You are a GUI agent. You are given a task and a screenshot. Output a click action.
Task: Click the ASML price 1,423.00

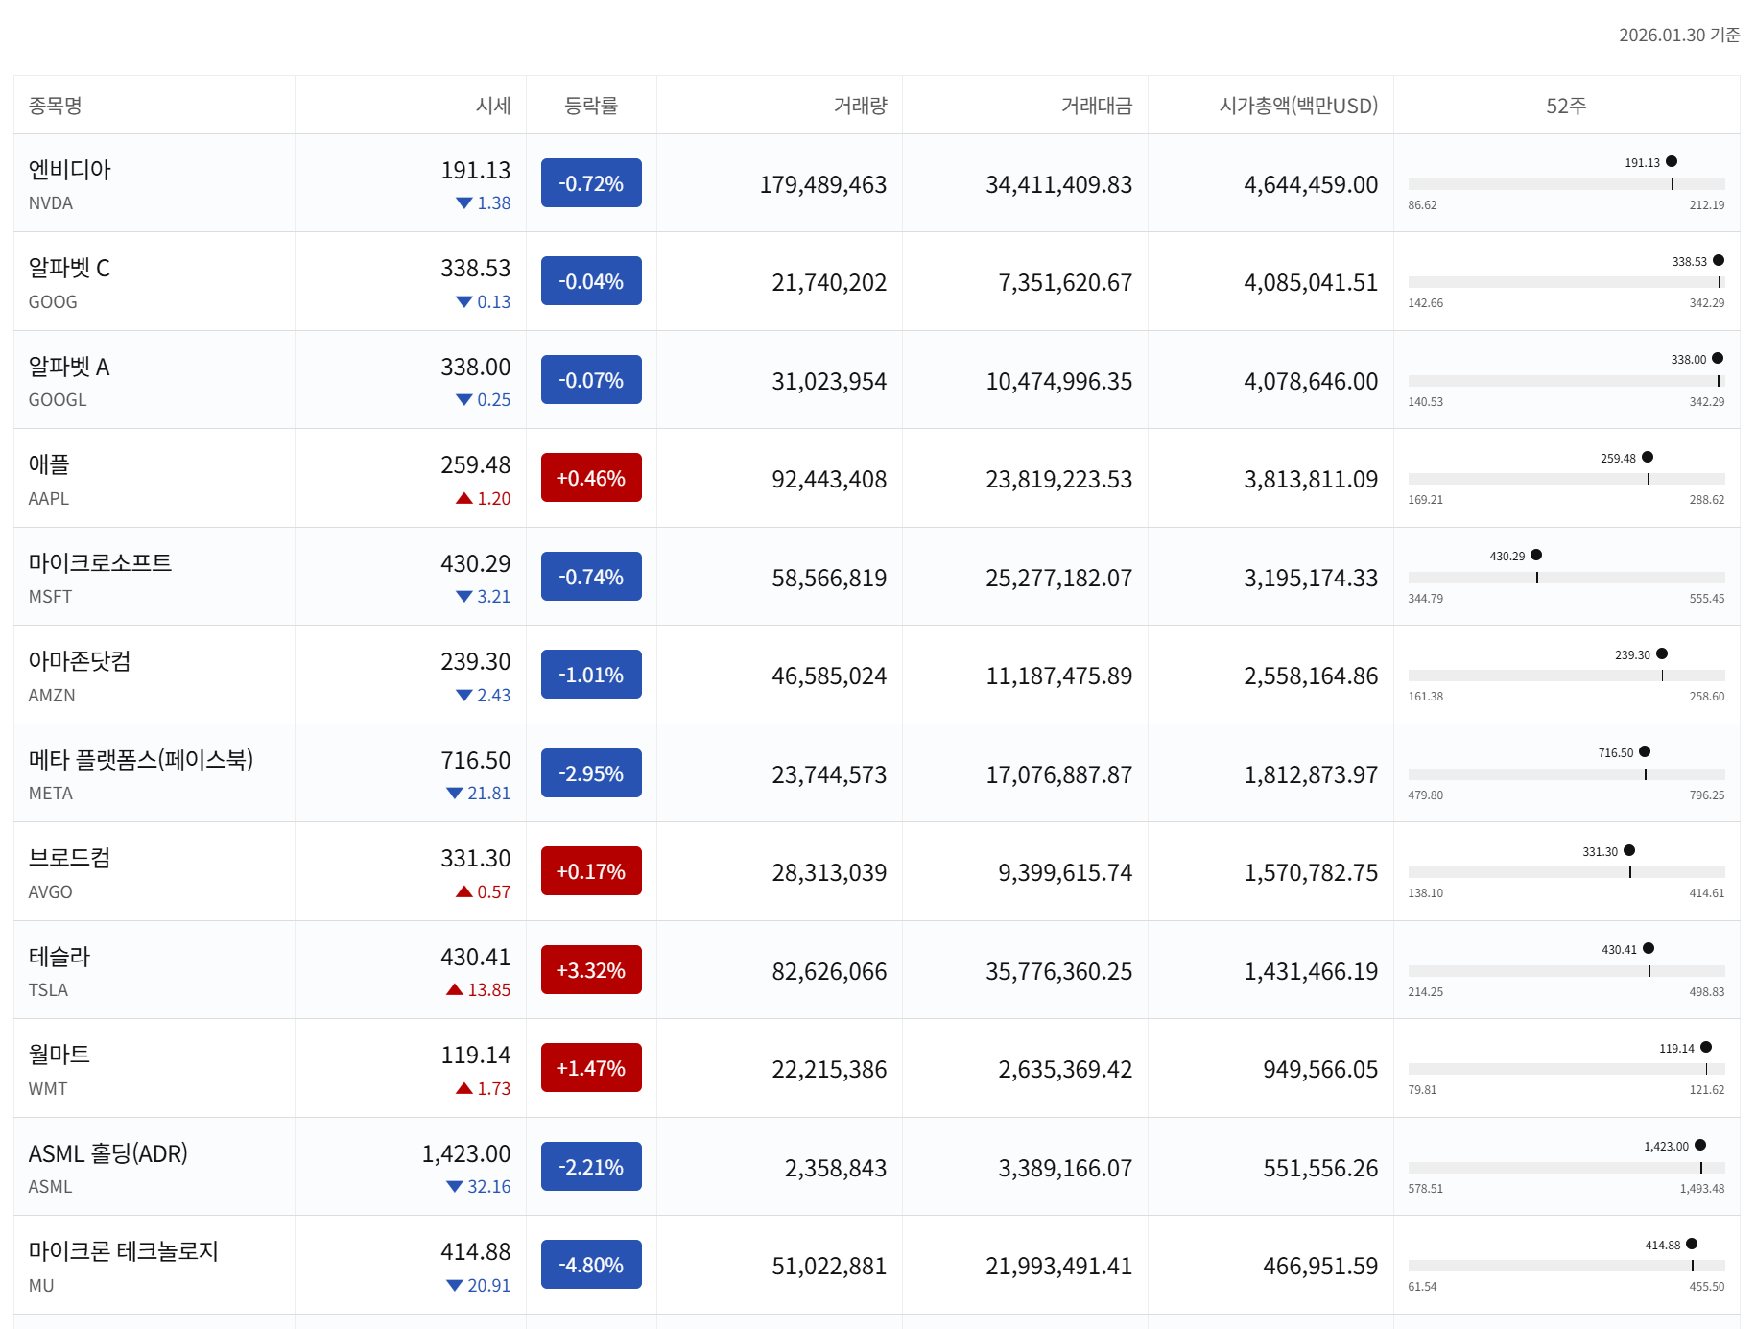point(466,1153)
